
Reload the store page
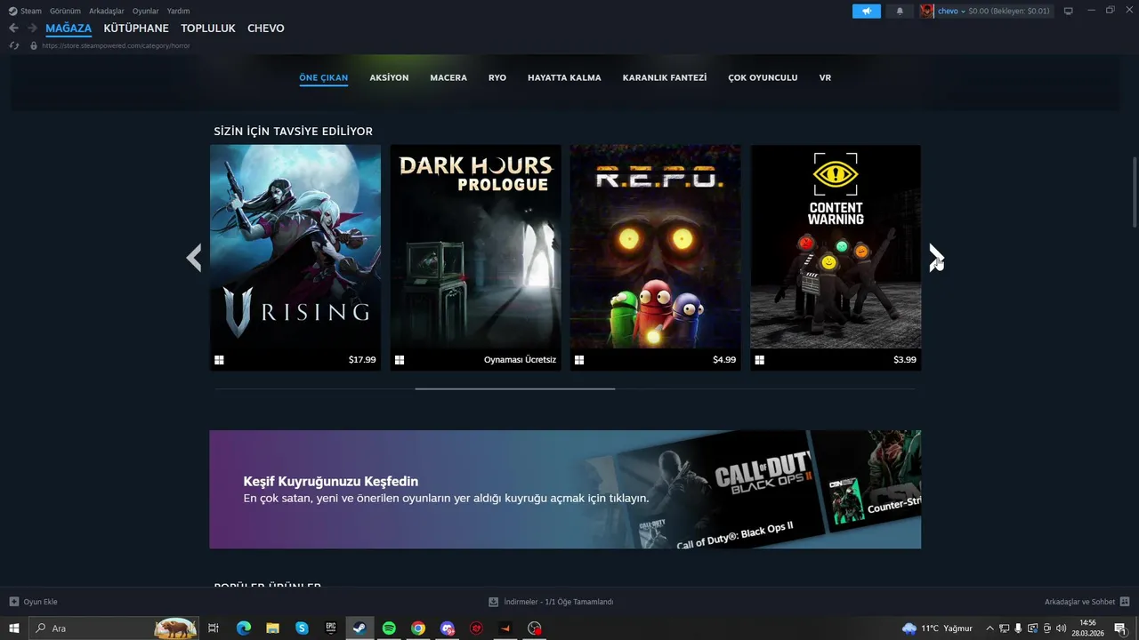[x=14, y=45]
